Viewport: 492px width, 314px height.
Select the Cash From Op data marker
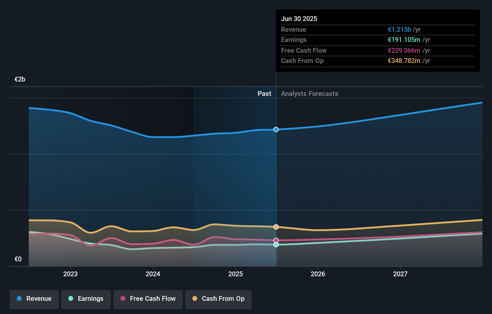[276, 227]
